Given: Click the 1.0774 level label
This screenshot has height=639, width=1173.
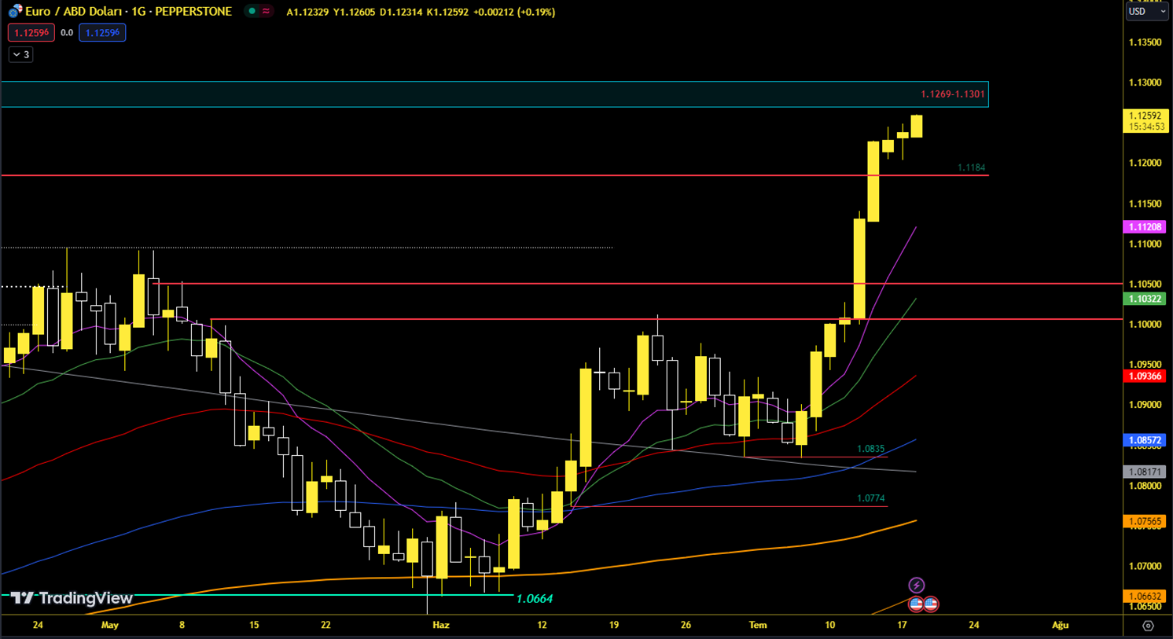Looking at the screenshot, I should pyautogui.click(x=870, y=498).
